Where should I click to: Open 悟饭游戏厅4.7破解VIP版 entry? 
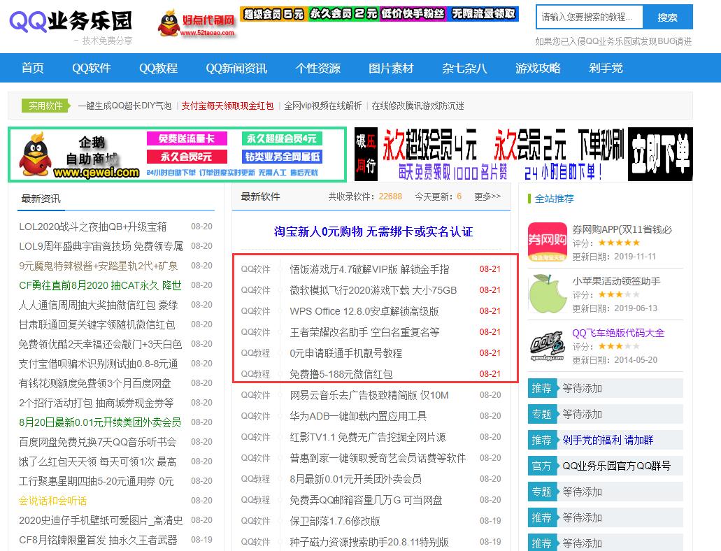[370, 269]
